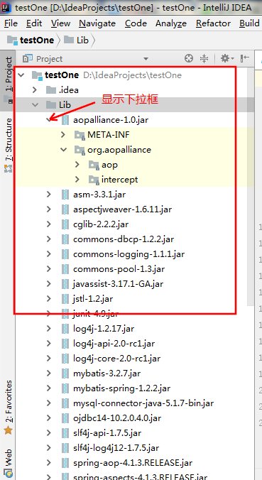Click the .idea folder icon
The height and width of the screenshot is (480, 262).
(x=51, y=90)
